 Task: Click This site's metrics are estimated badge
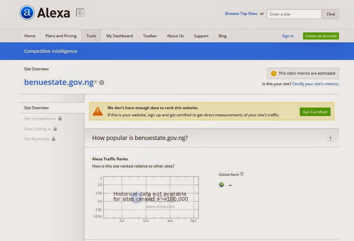point(303,74)
